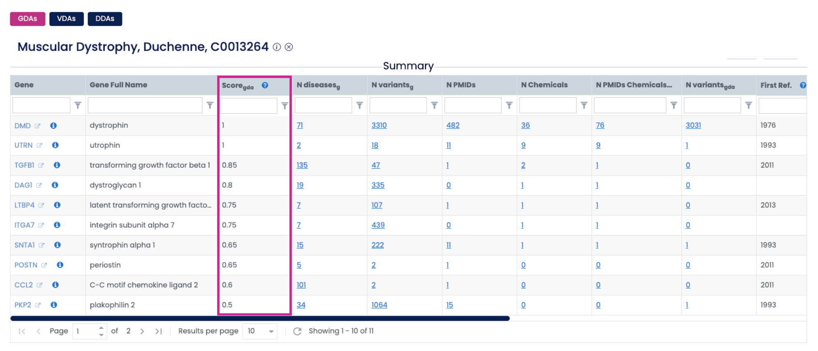Click filter icon for Gene column

pos(78,106)
